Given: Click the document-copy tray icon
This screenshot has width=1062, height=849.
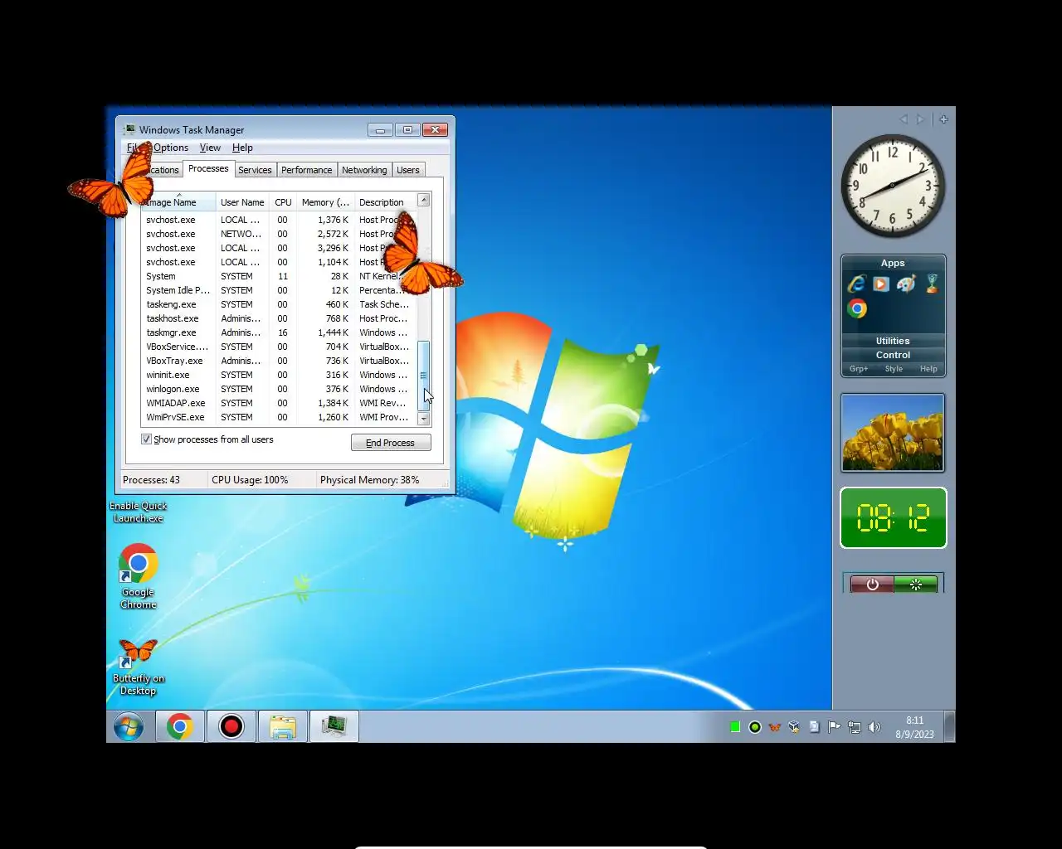Looking at the screenshot, I should click(x=814, y=727).
